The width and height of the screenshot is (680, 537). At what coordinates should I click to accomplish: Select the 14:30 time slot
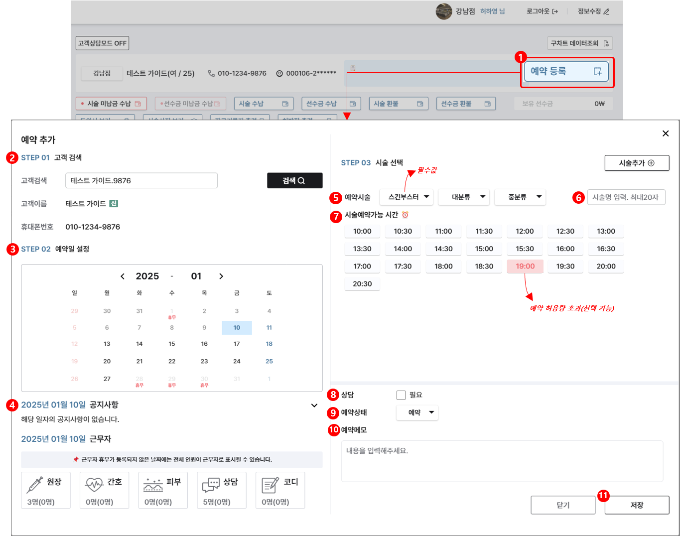click(x=443, y=249)
